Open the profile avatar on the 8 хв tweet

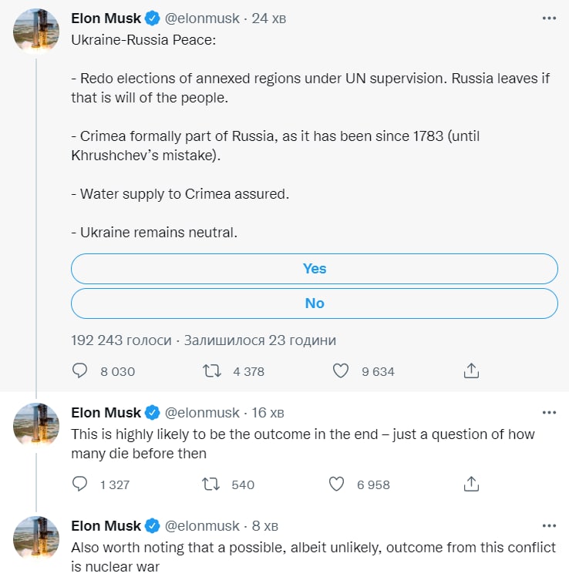[36, 538]
